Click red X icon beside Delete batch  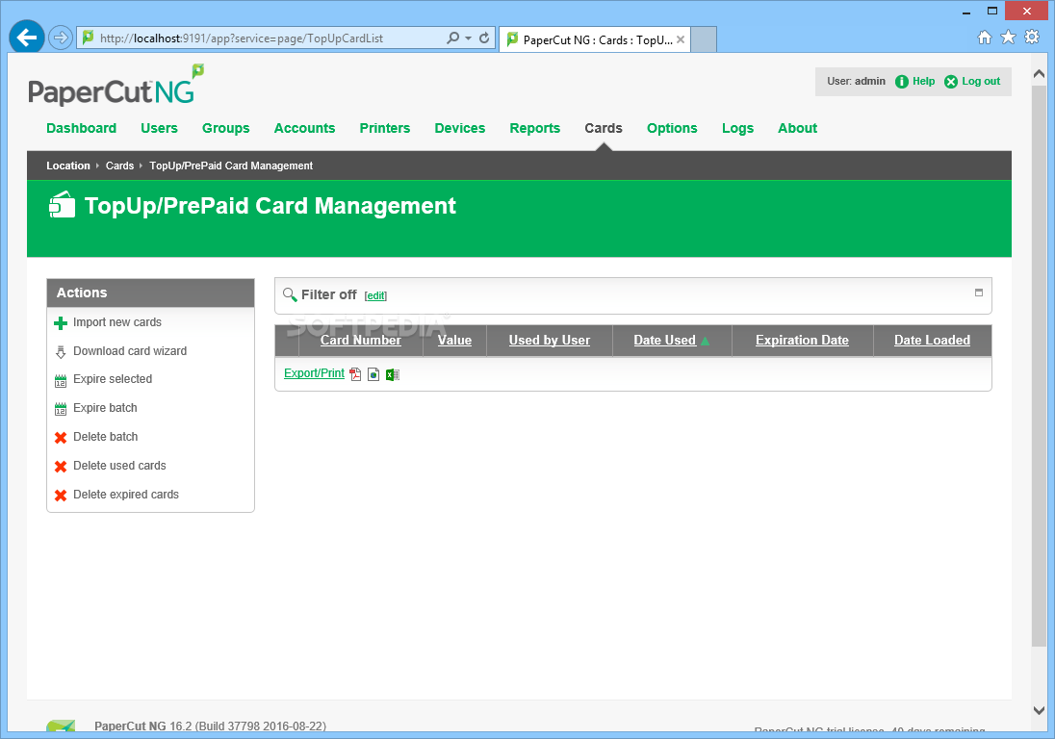61,438
